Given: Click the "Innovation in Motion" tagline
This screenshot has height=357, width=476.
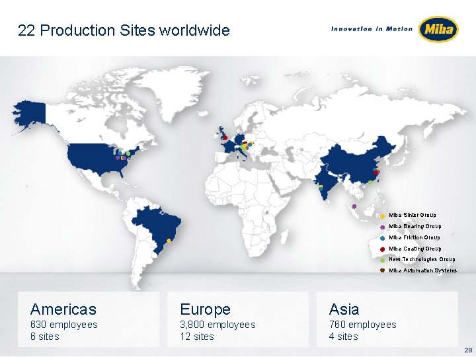Looking at the screenshot, I should tap(372, 29).
